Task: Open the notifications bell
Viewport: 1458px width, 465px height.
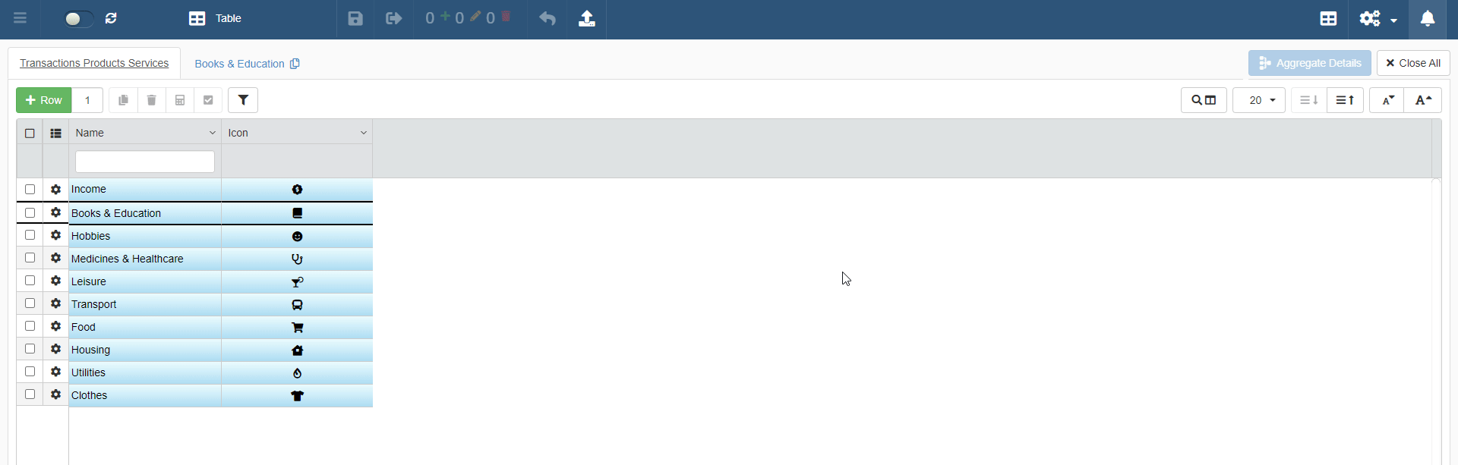Action: [x=1428, y=18]
